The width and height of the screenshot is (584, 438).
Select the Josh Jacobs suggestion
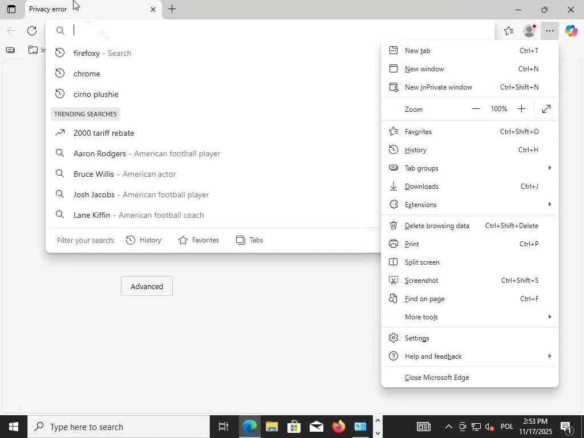point(214,194)
